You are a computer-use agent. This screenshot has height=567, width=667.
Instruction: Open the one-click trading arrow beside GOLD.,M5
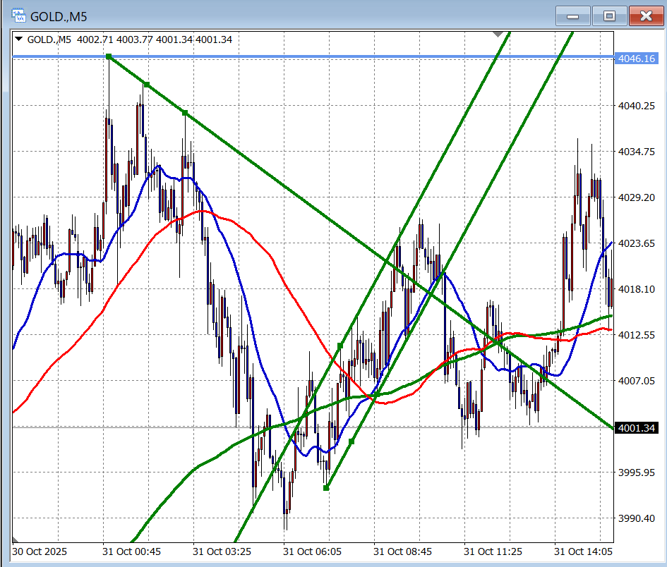pos(18,39)
